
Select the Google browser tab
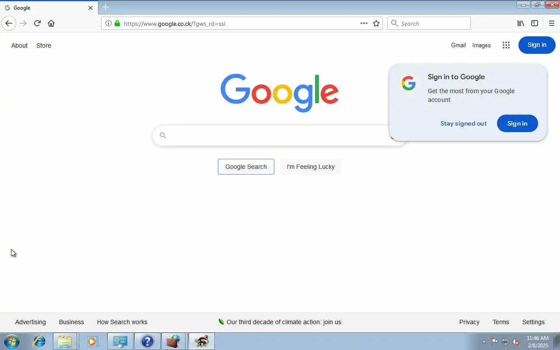[x=49, y=8]
